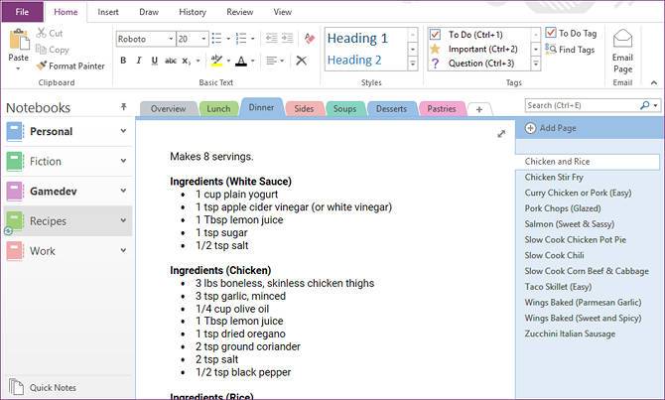Apply the bullet list icon
Screen dimensions: 665x400
coord(216,39)
